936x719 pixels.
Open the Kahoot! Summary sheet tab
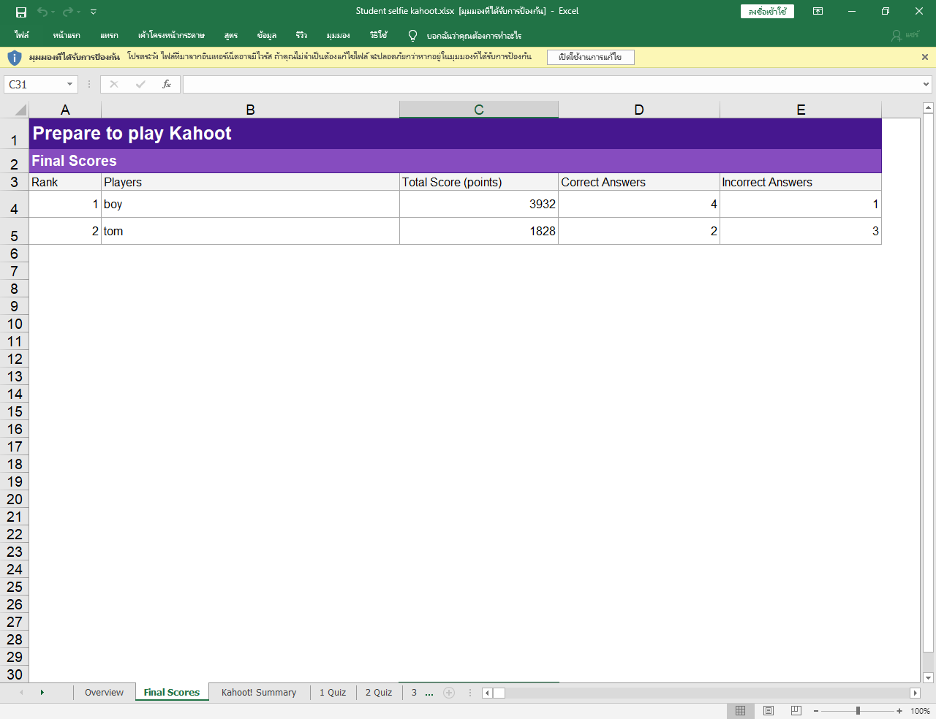pos(259,693)
